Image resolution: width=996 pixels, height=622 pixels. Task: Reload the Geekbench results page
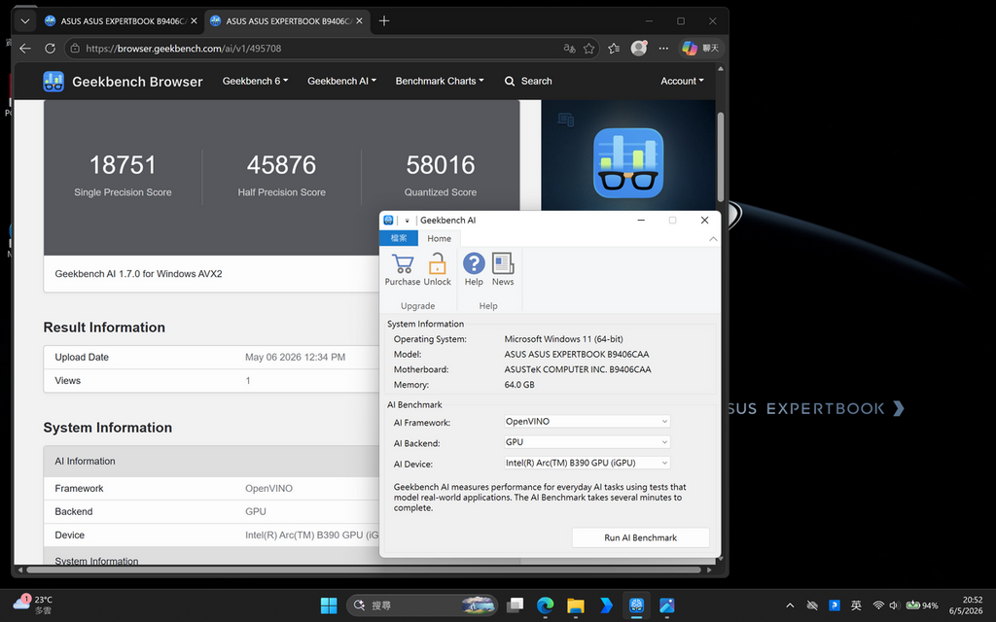pyautogui.click(x=51, y=49)
